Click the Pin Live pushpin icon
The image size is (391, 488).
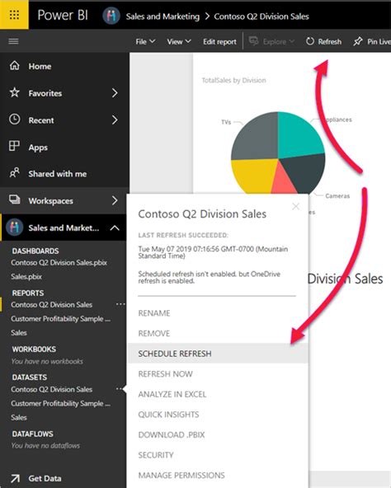pyautogui.click(x=358, y=41)
